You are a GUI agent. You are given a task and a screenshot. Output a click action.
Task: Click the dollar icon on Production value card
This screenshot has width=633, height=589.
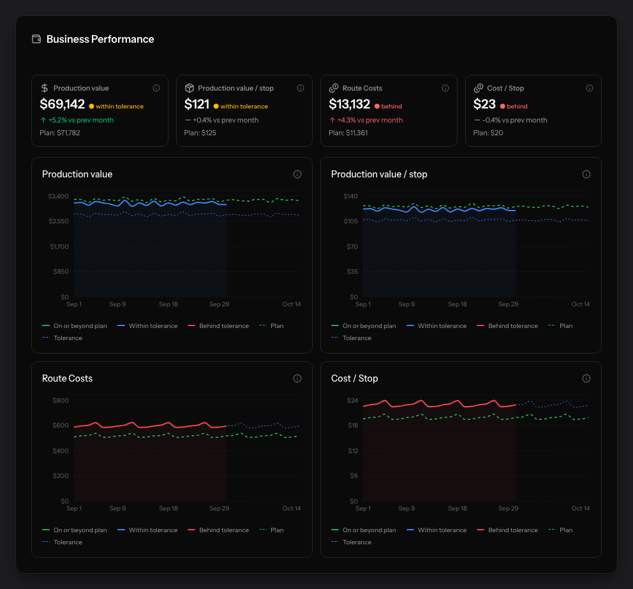(x=45, y=88)
